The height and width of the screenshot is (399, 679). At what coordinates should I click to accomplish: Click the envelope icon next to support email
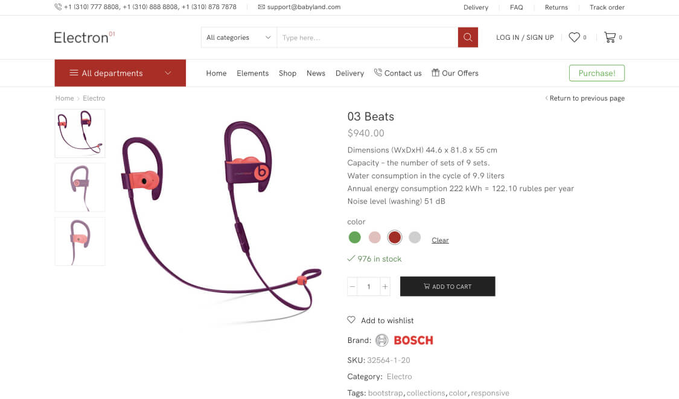click(x=261, y=7)
